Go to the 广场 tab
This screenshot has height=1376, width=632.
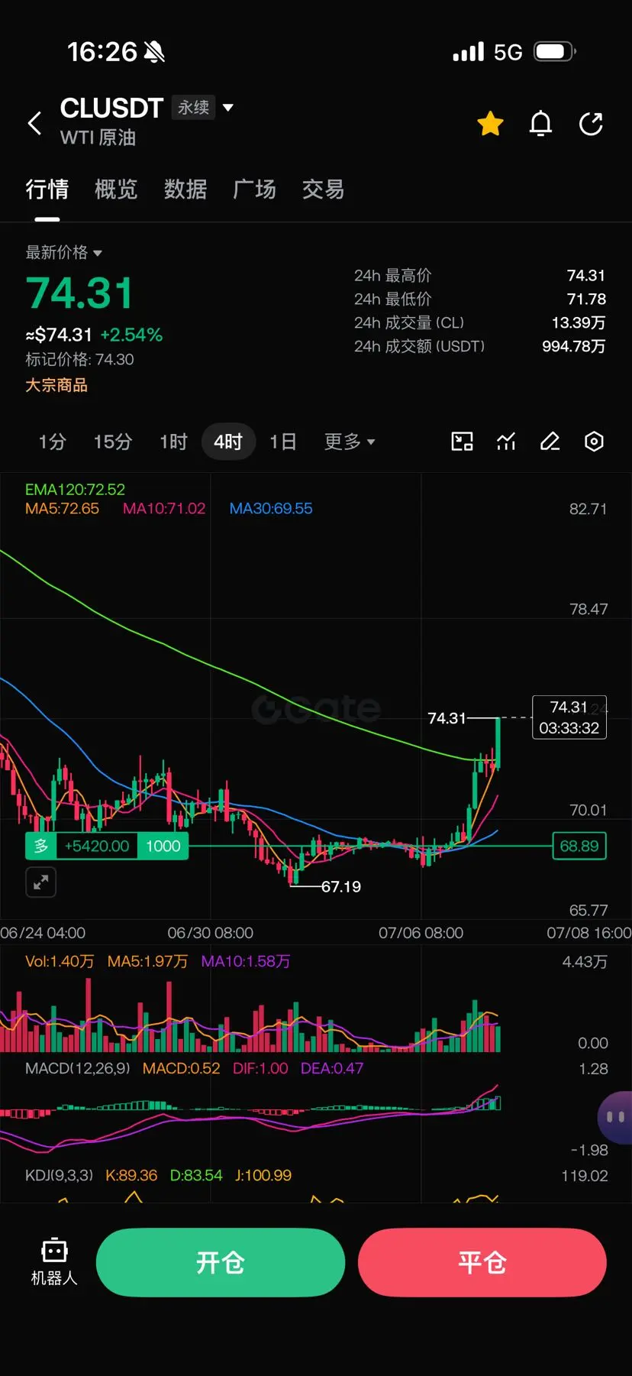(x=254, y=189)
